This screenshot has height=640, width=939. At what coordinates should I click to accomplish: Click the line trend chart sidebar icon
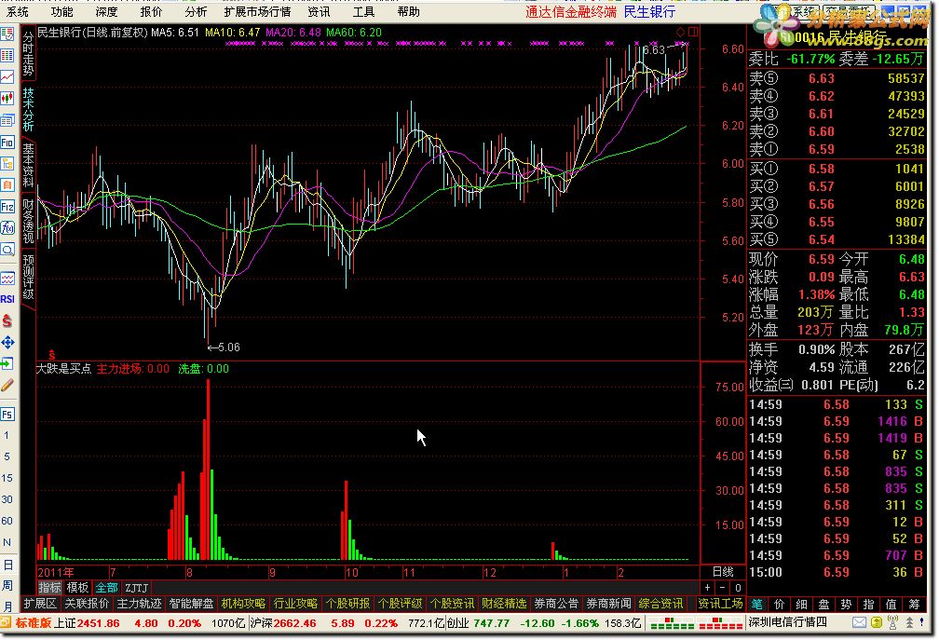point(7,76)
